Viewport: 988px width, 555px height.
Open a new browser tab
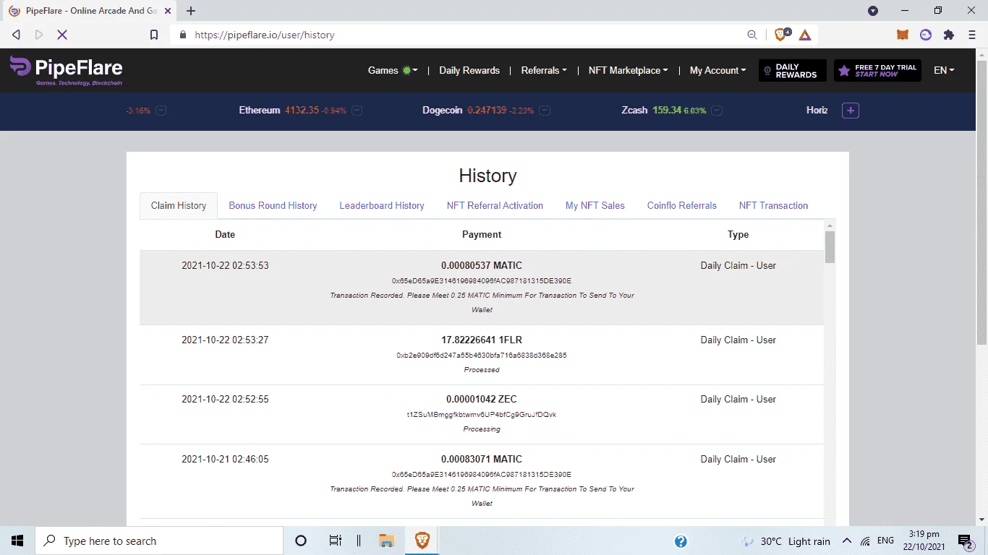click(x=191, y=11)
